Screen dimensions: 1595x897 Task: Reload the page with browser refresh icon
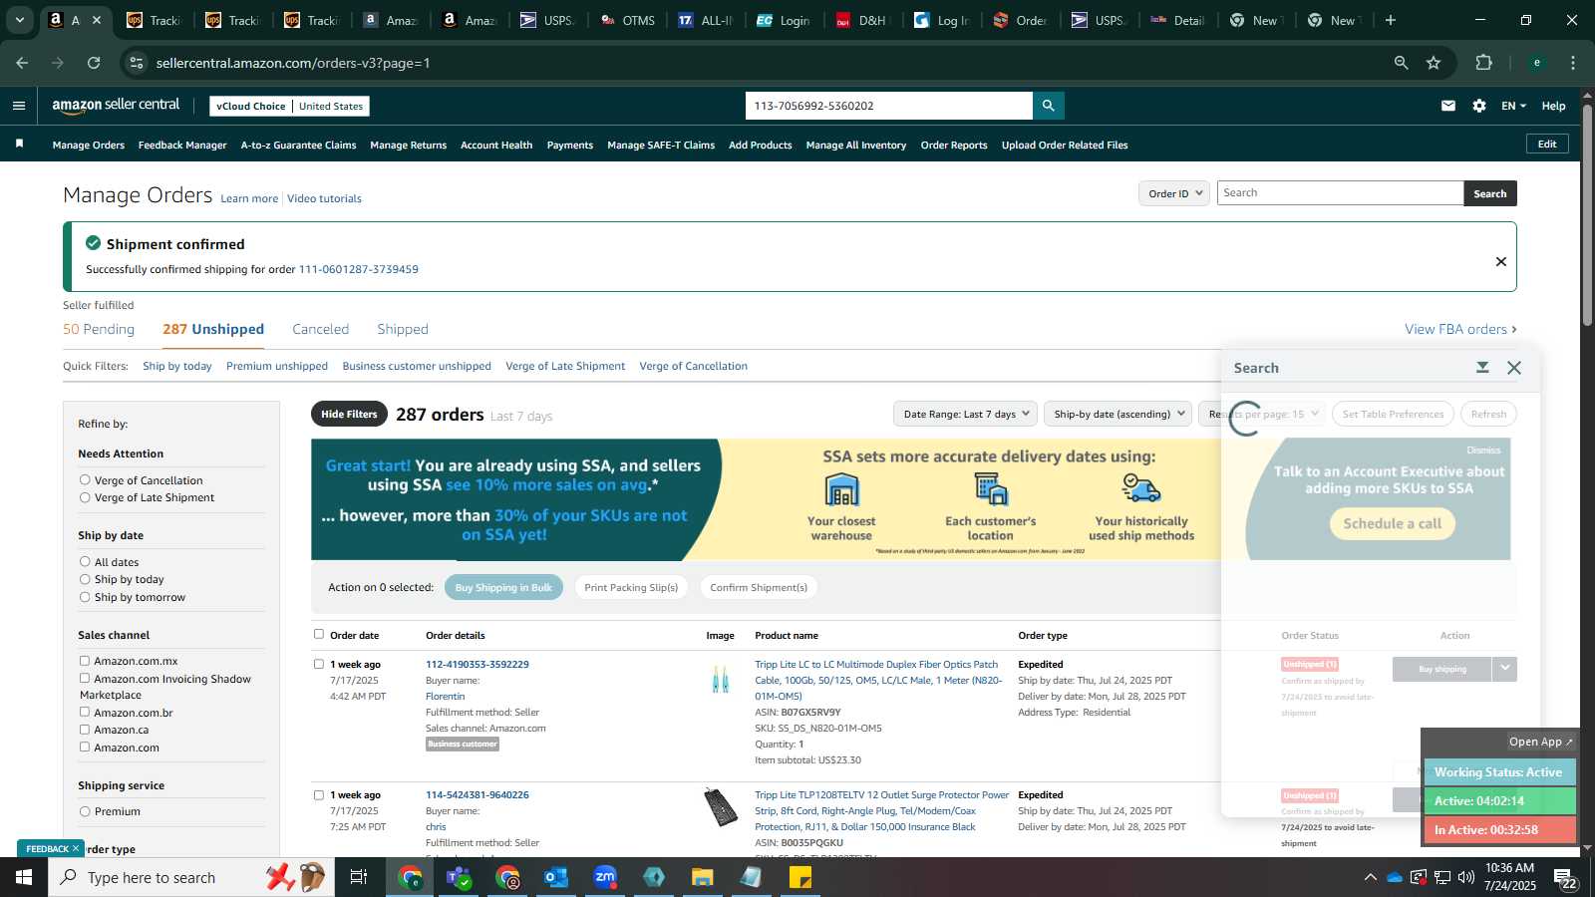pyautogui.click(x=94, y=63)
